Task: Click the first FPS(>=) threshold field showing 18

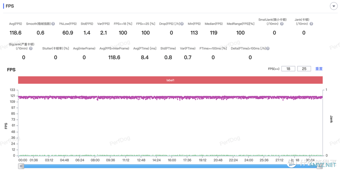Action: pyautogui.click(x=288, y=69)
